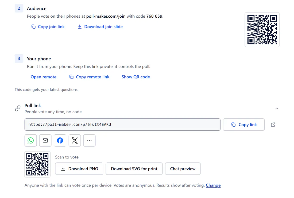The image size is (294, 198).
Task: Click the Poll link chain icon
Action: tap(18, 108)
